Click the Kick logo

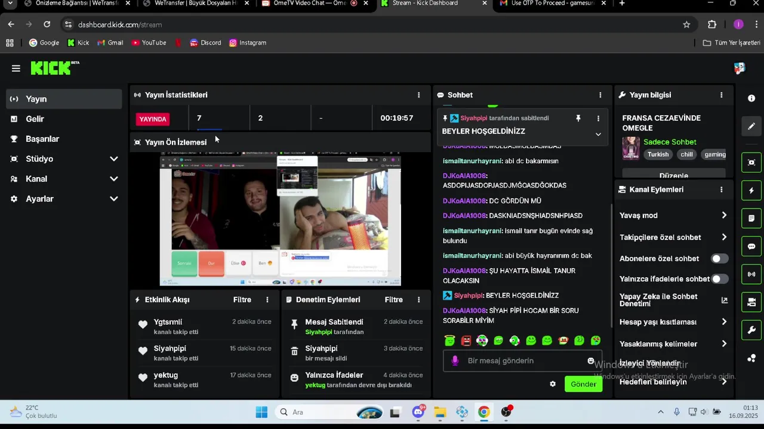55,67
